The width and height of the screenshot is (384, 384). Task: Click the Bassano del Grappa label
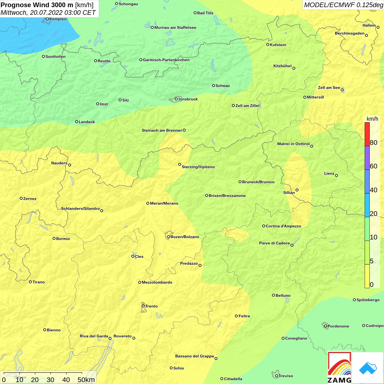point(194,356)
